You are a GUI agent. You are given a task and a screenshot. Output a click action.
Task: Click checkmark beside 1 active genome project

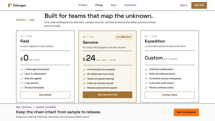coord(22,69)
